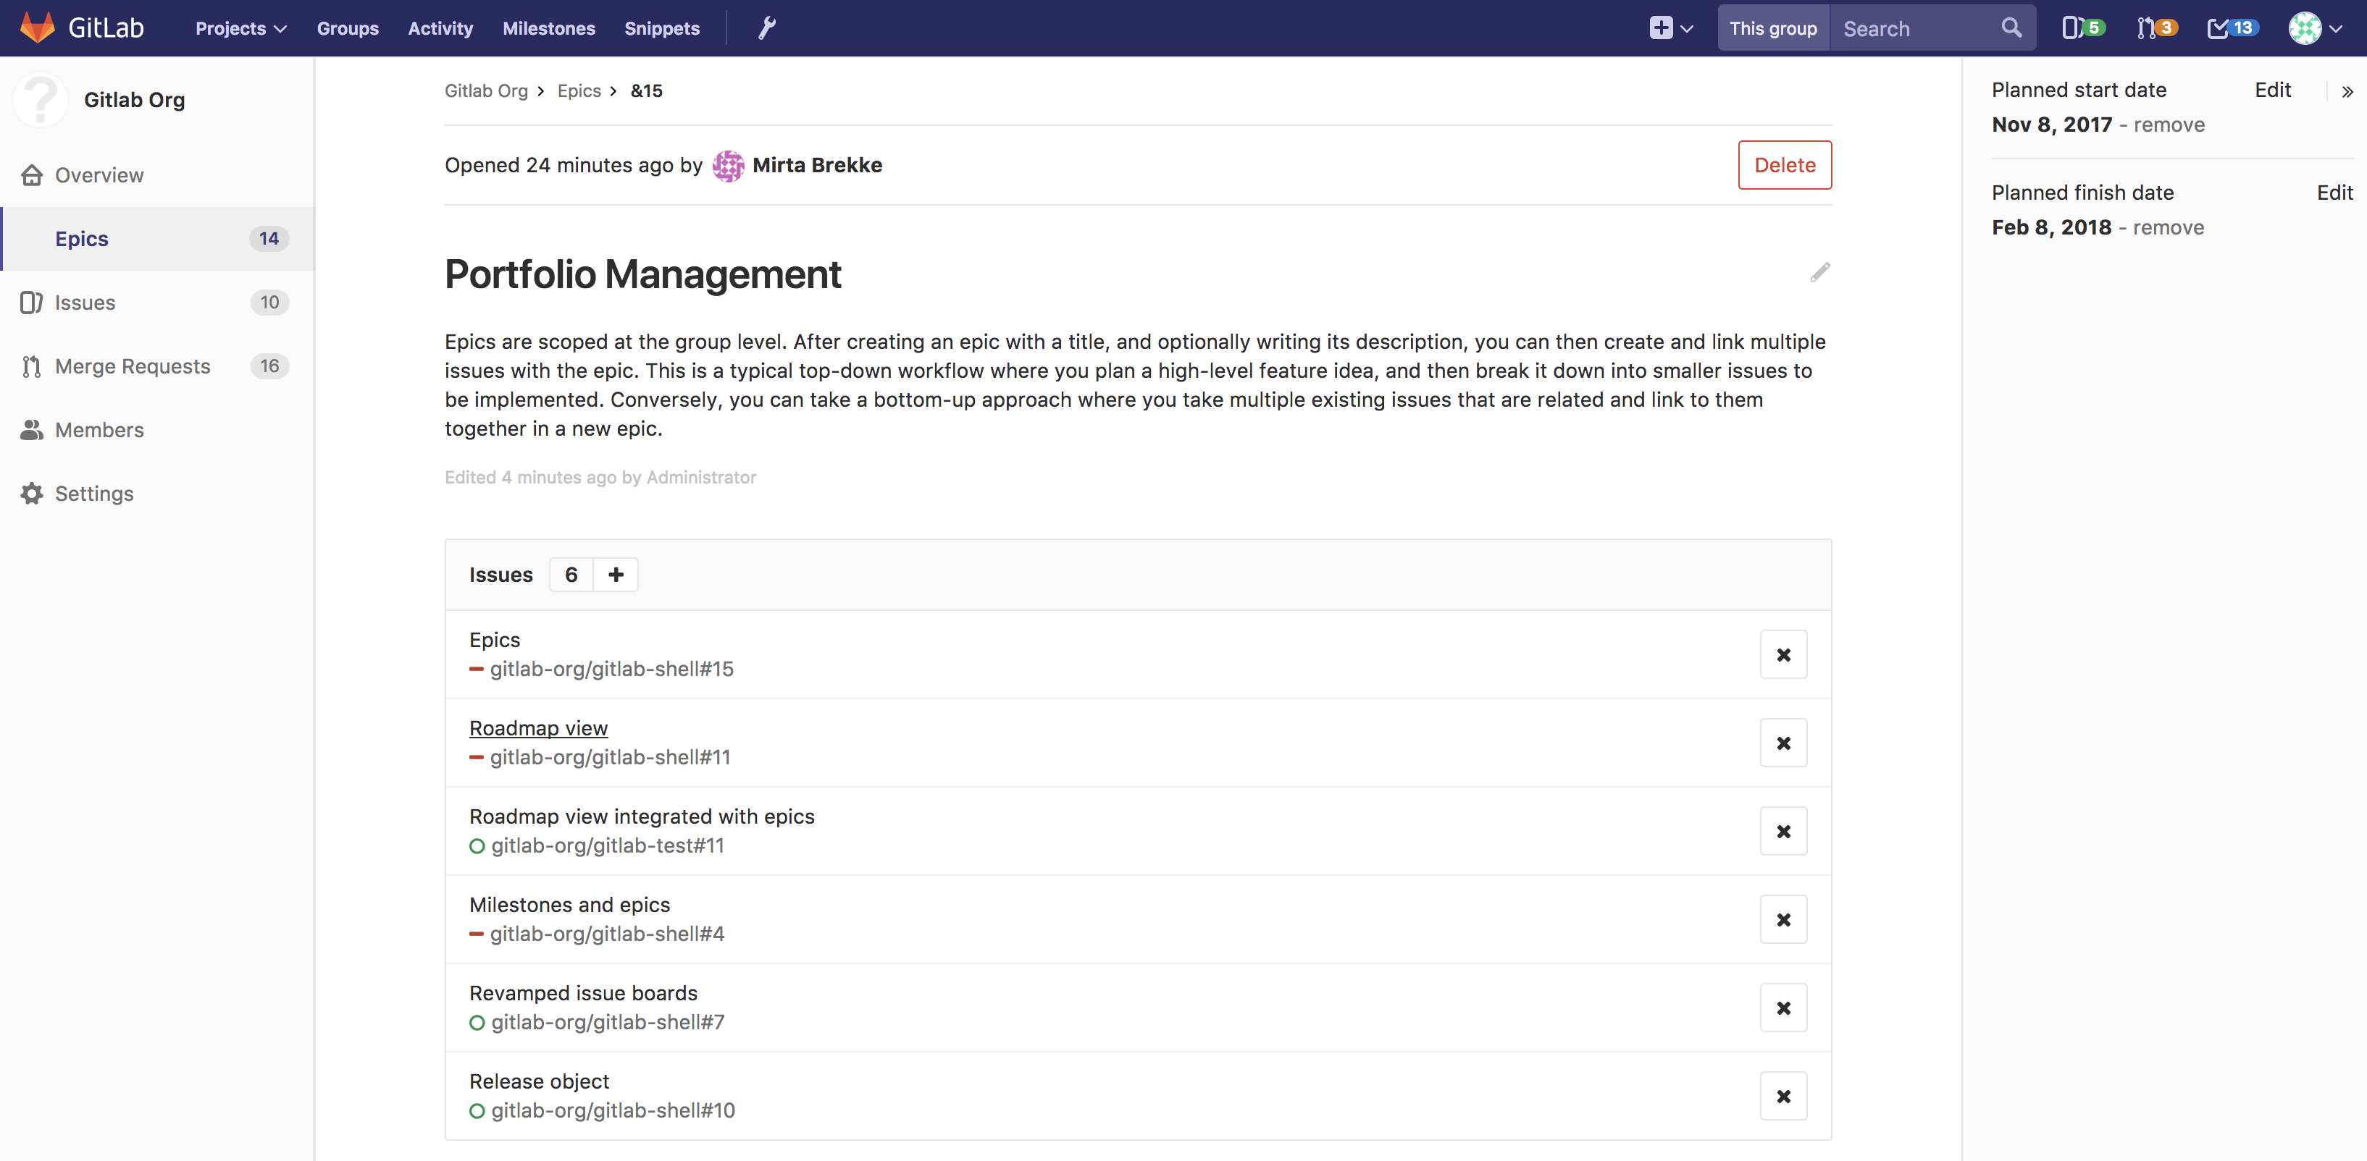Remove Roadmap view issue from epic

point(1782,743)
